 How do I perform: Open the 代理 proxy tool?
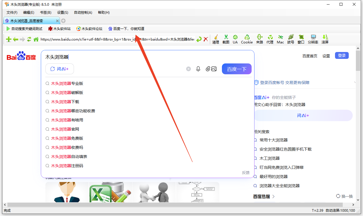[x=270, y=39]
